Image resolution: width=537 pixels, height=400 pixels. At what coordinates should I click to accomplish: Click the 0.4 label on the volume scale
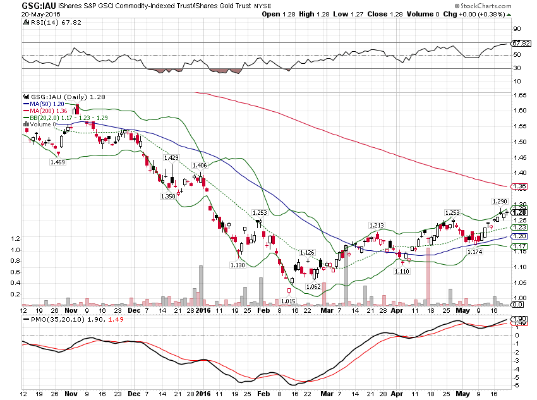click(x=15, y=283)
